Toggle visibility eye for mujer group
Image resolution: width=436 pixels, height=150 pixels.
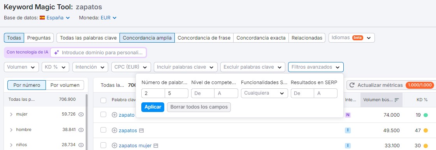point(81,114)
